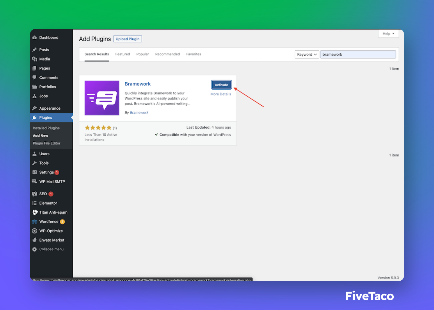Click the Yoast SEO icon
434x310 pixels.
click(x=35, y=194)
